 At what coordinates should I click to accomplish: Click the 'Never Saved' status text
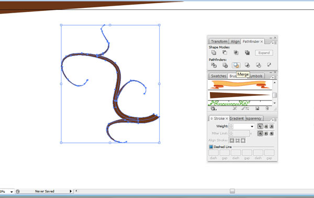coord(44,191)
